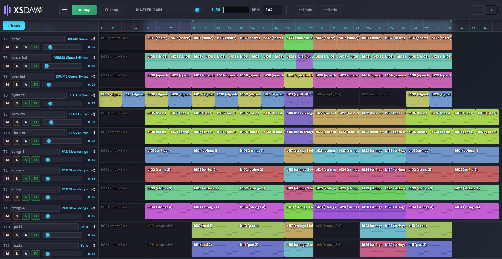Enable Loop playback mode
This screenshot has height=259, width=502.
tap(111, 9)
